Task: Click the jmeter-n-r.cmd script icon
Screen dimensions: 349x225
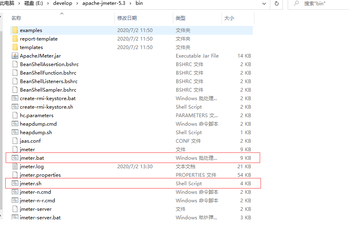Action: pyautogui.click(x=15, y=200)
